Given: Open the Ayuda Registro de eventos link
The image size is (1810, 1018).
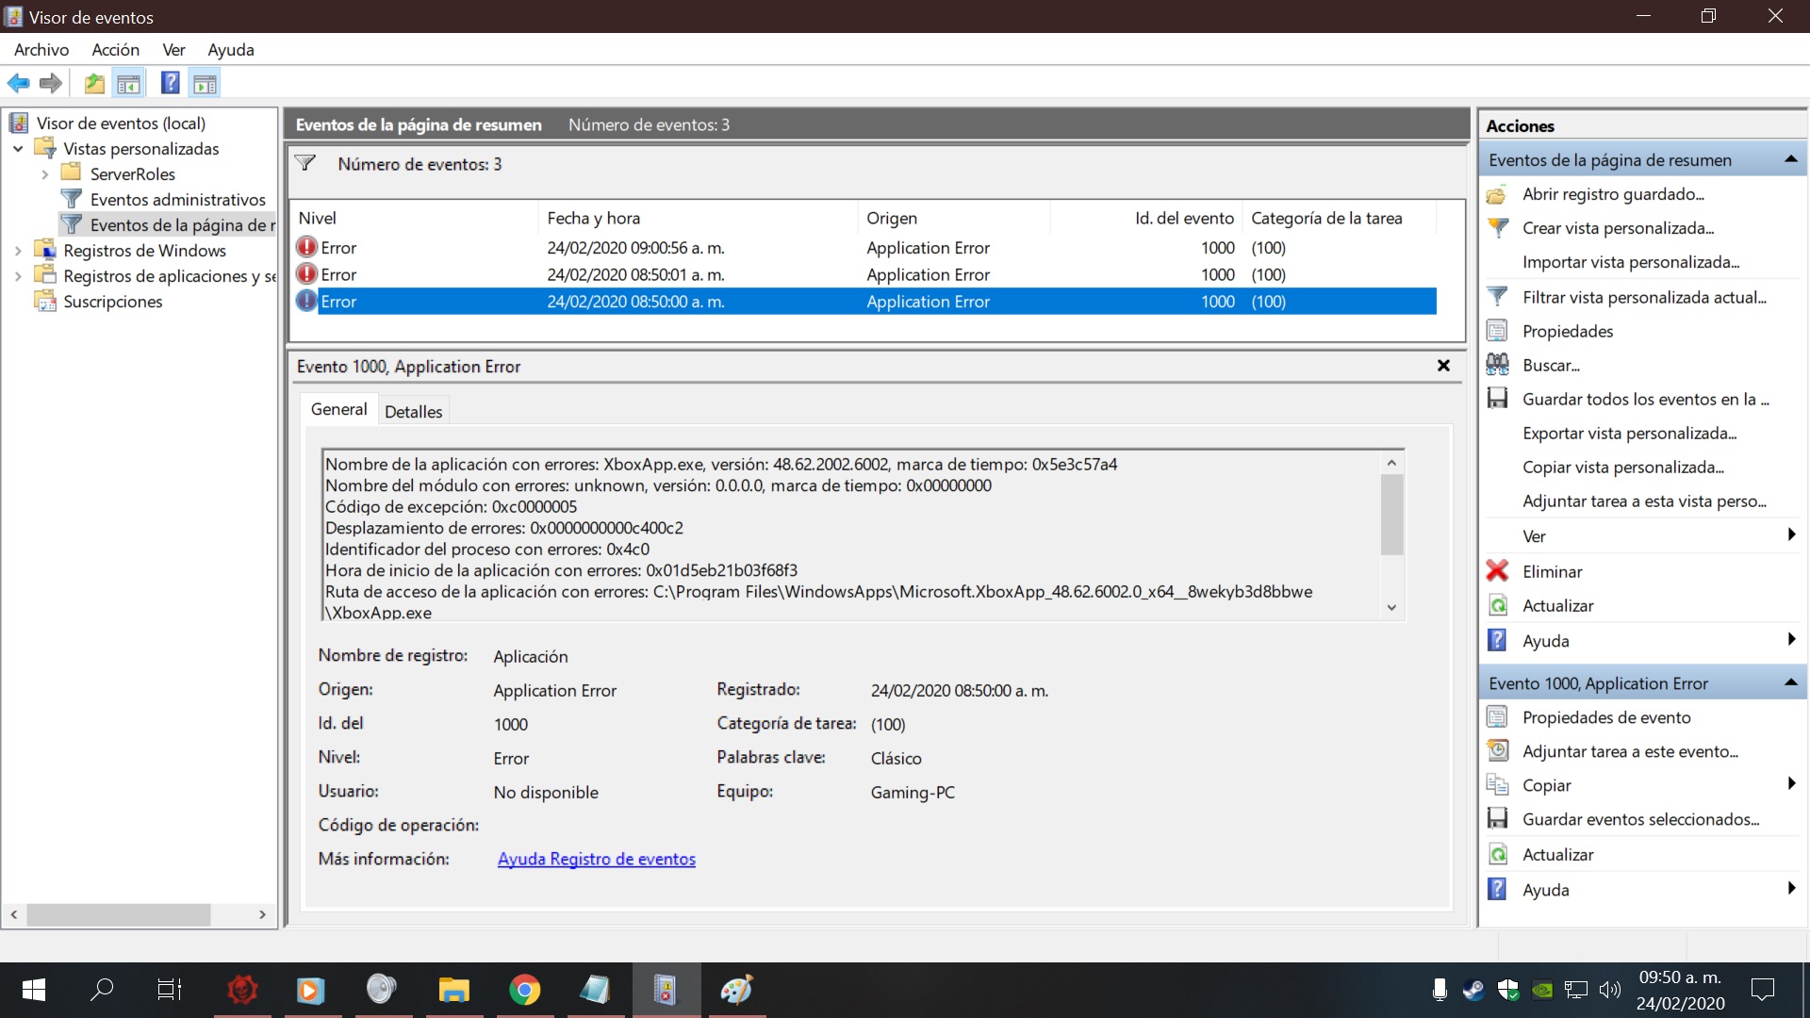Looking at the screenshot, I should point(596,859).
